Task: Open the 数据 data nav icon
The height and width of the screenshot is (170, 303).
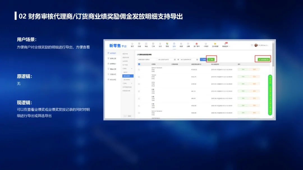Action: click(181, 44)
